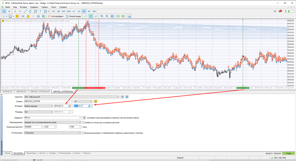The width and height of the screenshot is (296, 161).
Task: Open expert settings gear icon next to IDE
Action: tap(127, 97)
